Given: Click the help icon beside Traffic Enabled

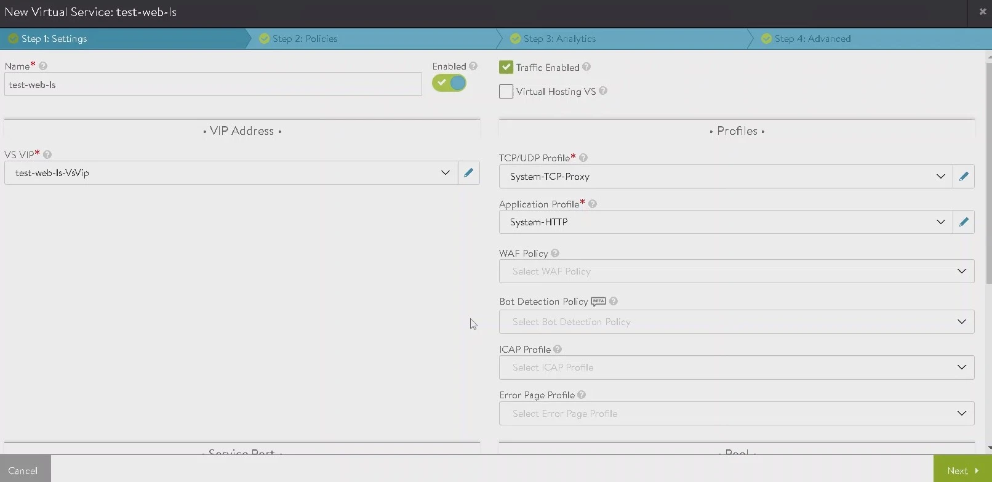Looking at the screenshot, I should point(586,66).
